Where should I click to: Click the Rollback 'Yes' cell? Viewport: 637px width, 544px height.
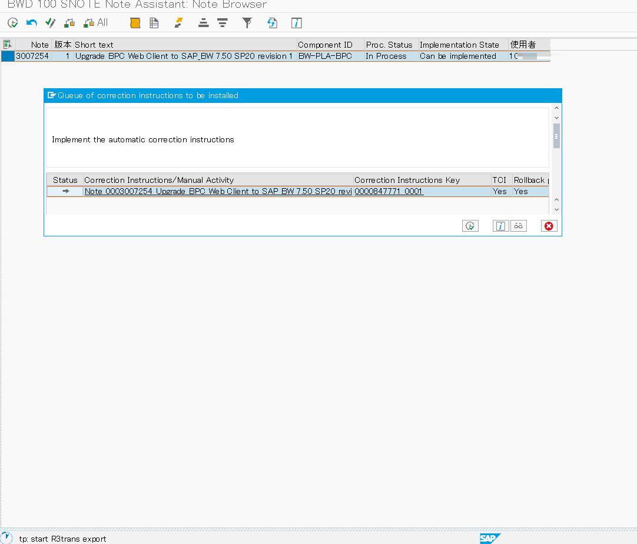pyautogui.click(x=530, y=191)
